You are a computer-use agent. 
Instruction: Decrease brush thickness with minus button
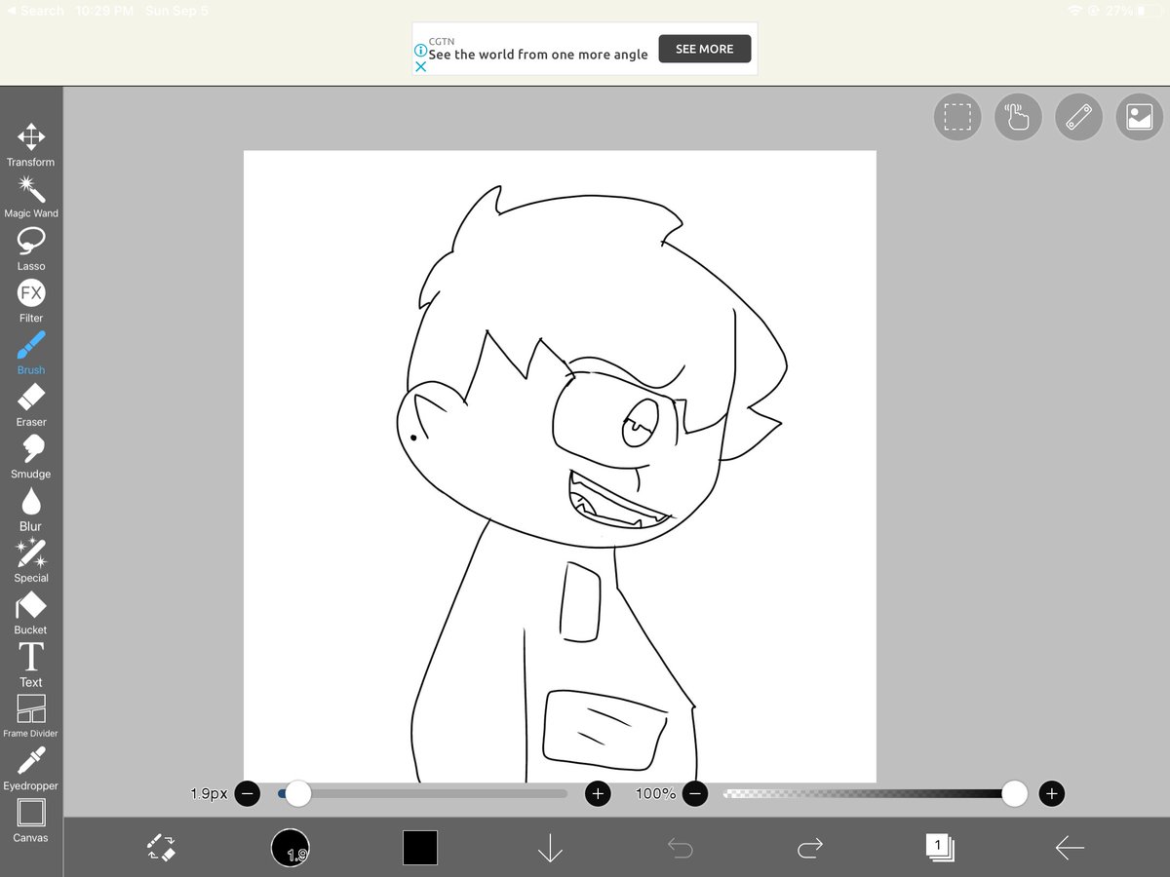248,793
